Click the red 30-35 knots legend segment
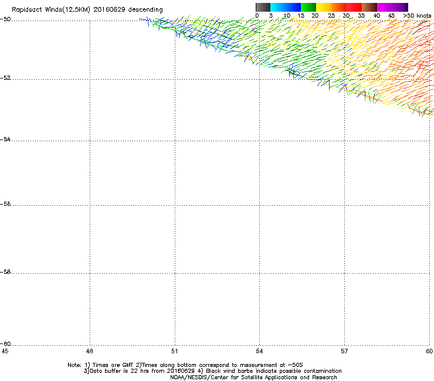 (x=354, y=7)
